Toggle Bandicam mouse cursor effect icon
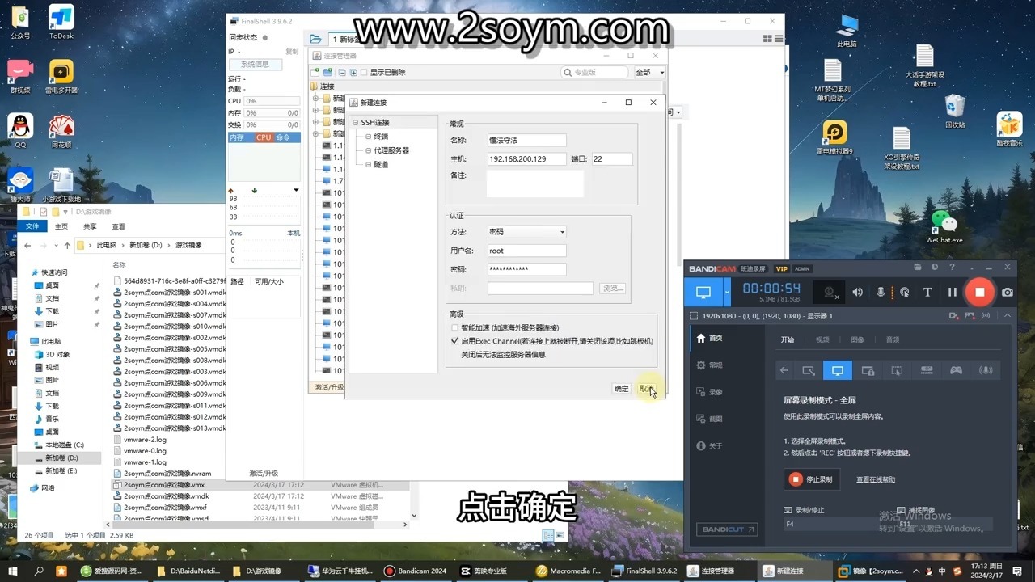This screenshot has width=1035, height=582. pyautogui.click(x=905, y=293)
